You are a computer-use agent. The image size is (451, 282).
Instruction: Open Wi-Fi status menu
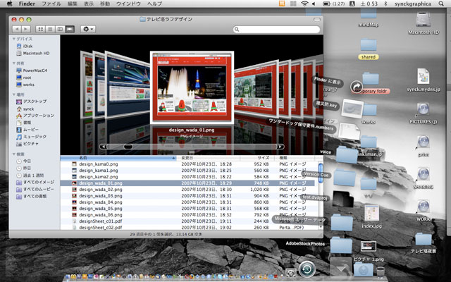(x=304, y=4)
